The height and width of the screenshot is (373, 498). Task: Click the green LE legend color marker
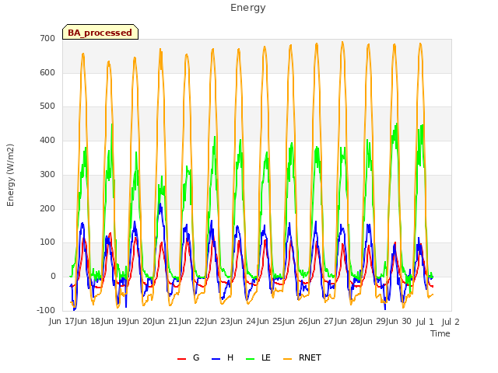pos(251,359)
